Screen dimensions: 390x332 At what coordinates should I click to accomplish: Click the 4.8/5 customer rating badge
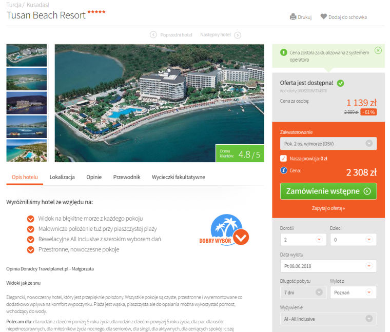pyautogui.click(x=240, y=153)
